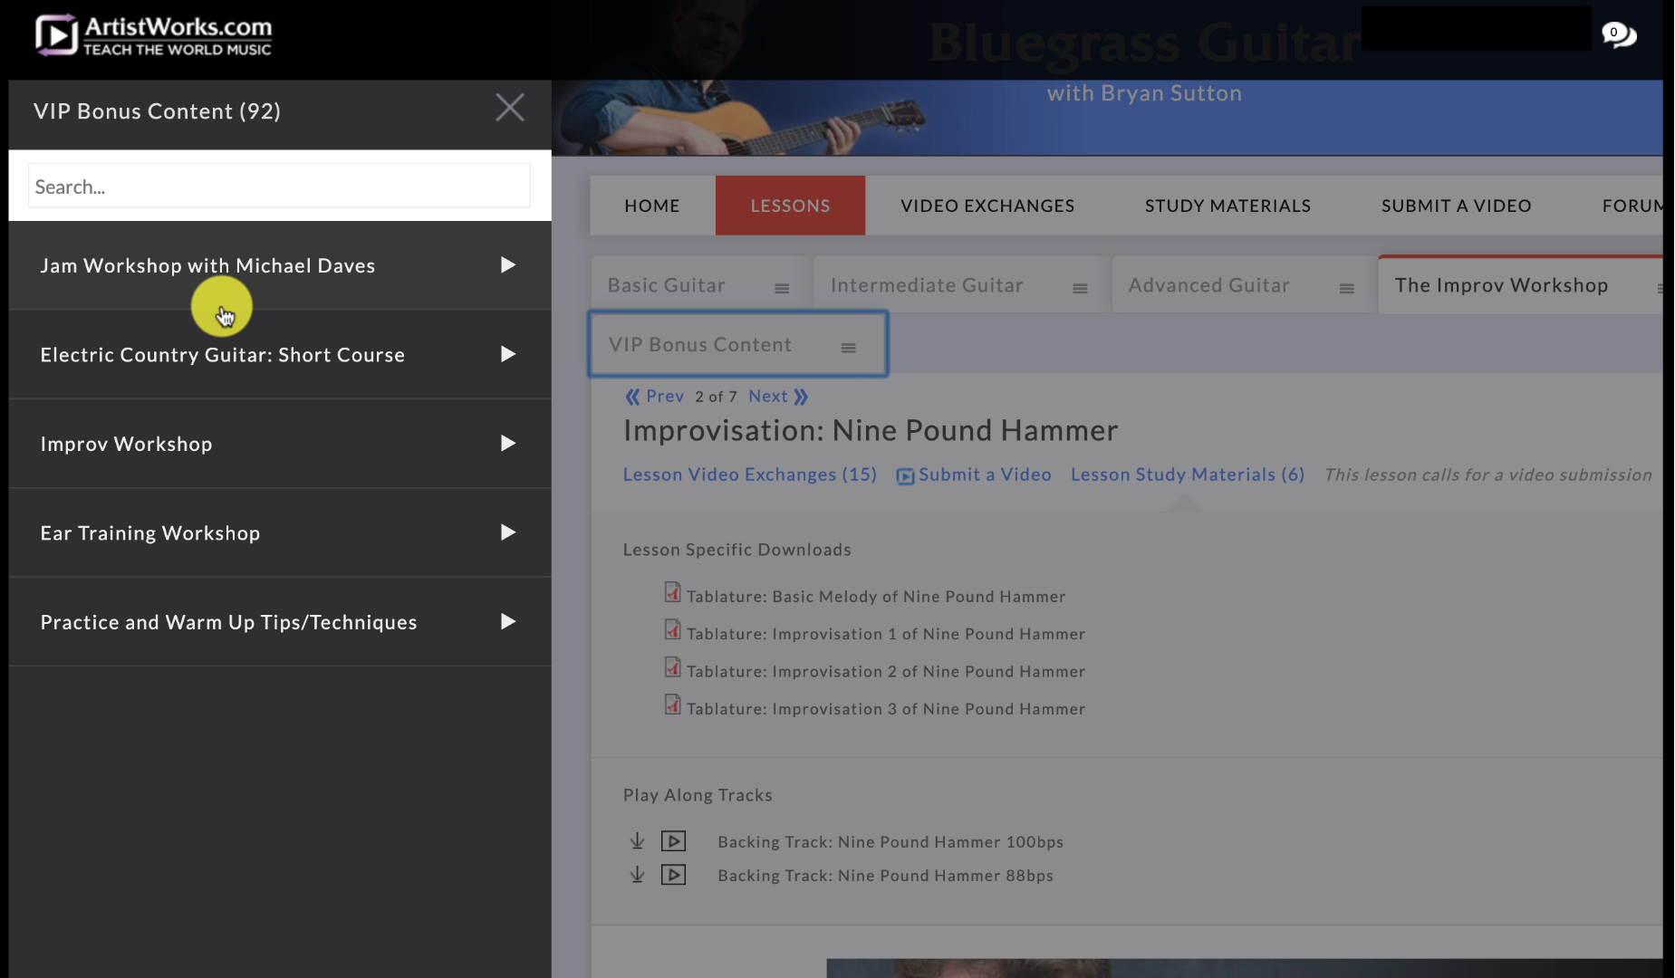The width and height of the screenshot is (1675, 978).
Task: Select the Improv Workshop list item
Action: click(x=280, y=444)
